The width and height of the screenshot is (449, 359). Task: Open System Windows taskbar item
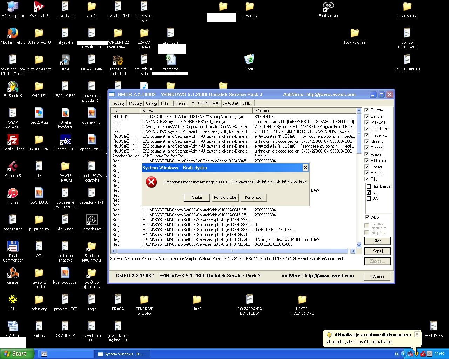point(122,354)
